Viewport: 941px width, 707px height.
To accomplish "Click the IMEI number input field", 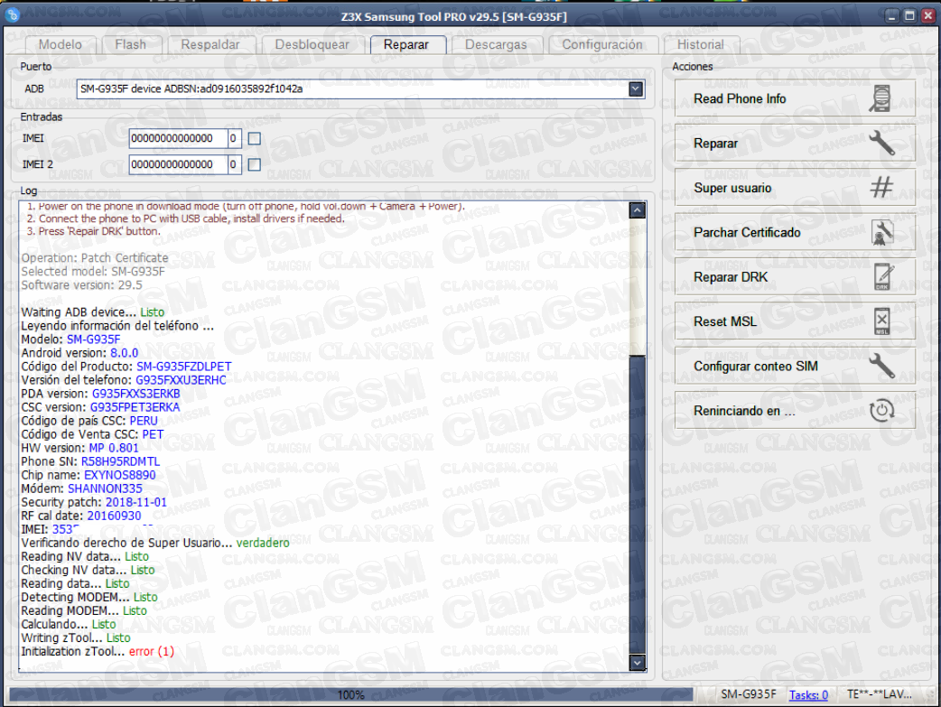I will pos(178,139).
